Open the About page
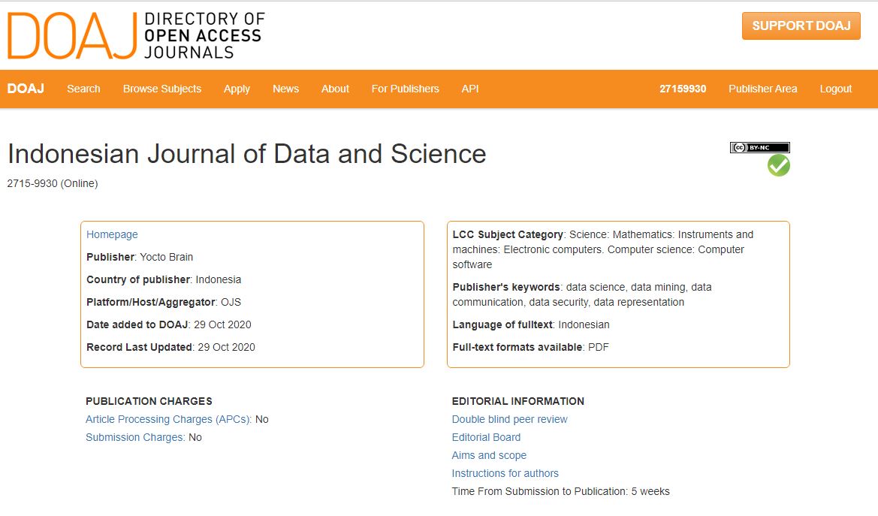Viewport: 878px width, 516px height. pyautogui.click(x=335, y=89)
